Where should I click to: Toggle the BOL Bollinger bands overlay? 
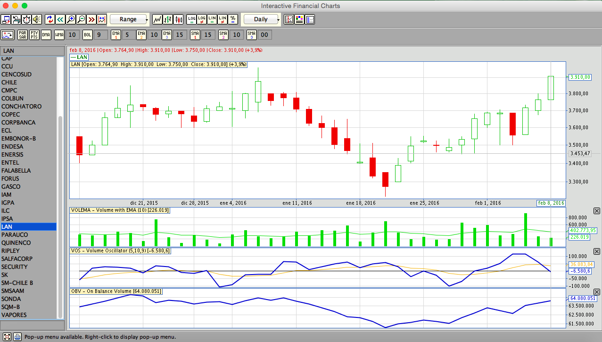pyautogui.click(x=88, y=35)
